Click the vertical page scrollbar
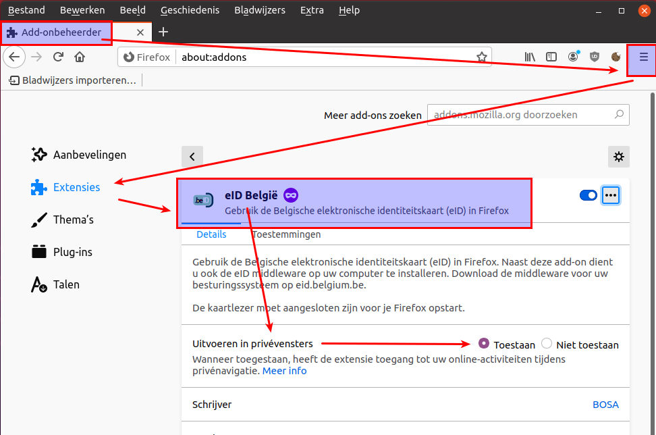This screenshot has width=656, height=435. pyautogui.click(x=652, y=263)
